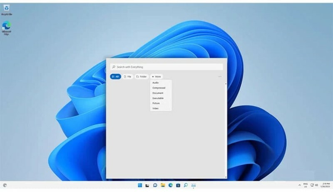The height and width of the screenshot is (192, 333).
Task: Click the Search with Everything input field
Action: (166, 67)
